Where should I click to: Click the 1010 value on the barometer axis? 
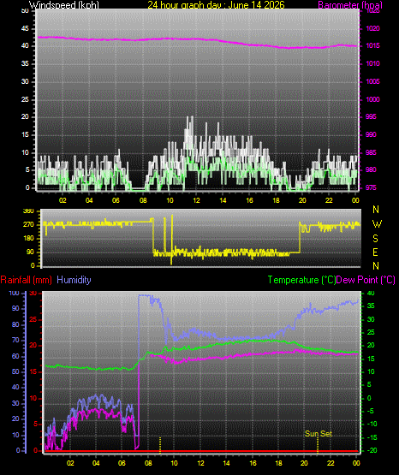pyautogui.click(x=372, y=63)
